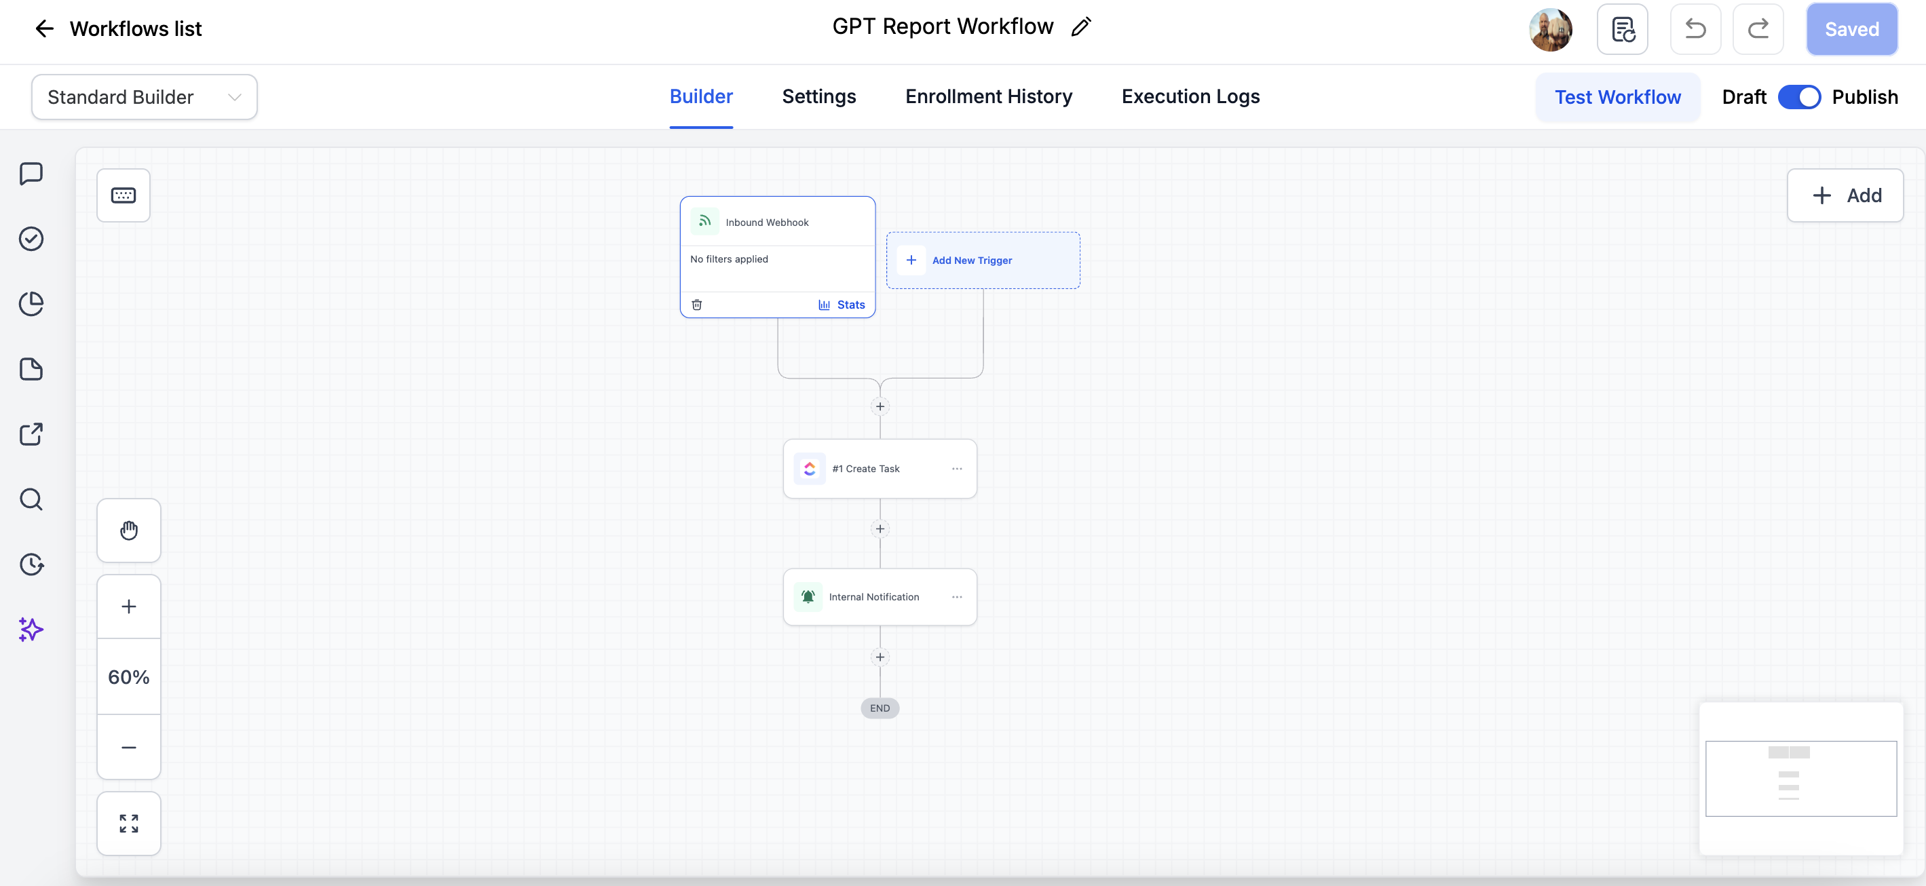Open the pie chart stats sidebar icon
Screen dimensions: 1926x886
click(31, 303)
